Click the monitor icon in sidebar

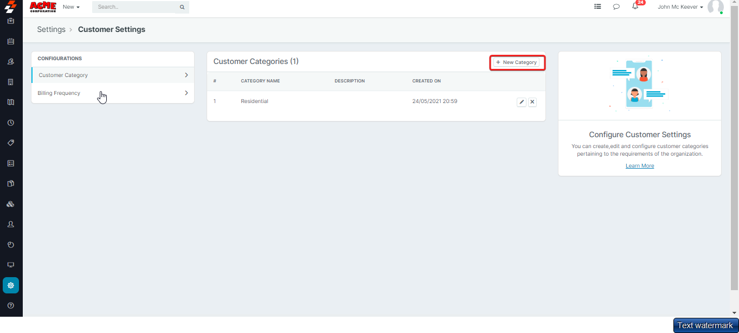11,265
